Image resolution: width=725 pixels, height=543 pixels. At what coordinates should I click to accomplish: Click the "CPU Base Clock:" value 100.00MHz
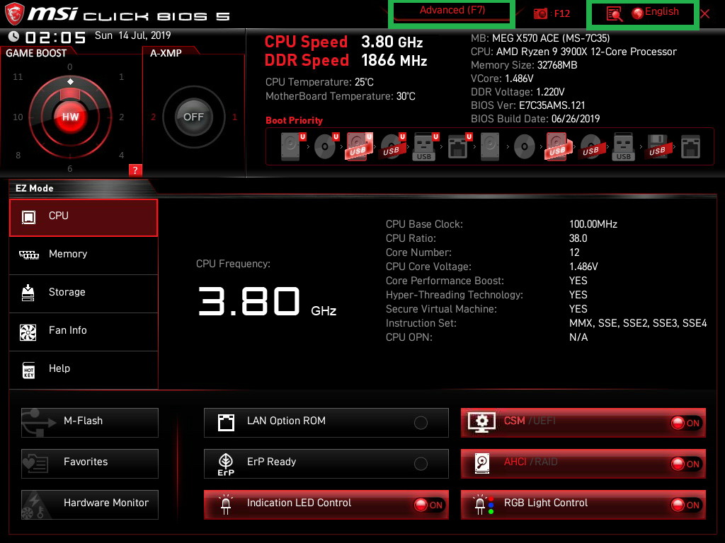point(593,224)
